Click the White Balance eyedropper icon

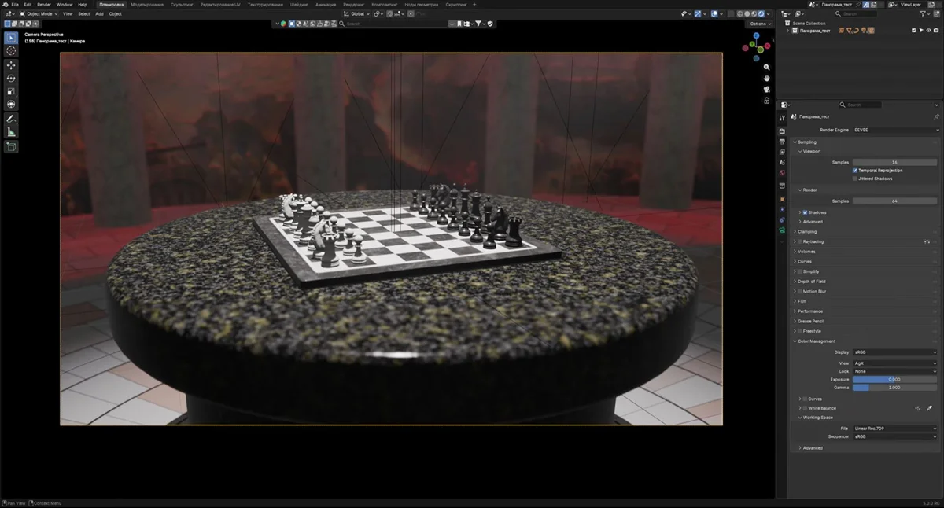929,408
